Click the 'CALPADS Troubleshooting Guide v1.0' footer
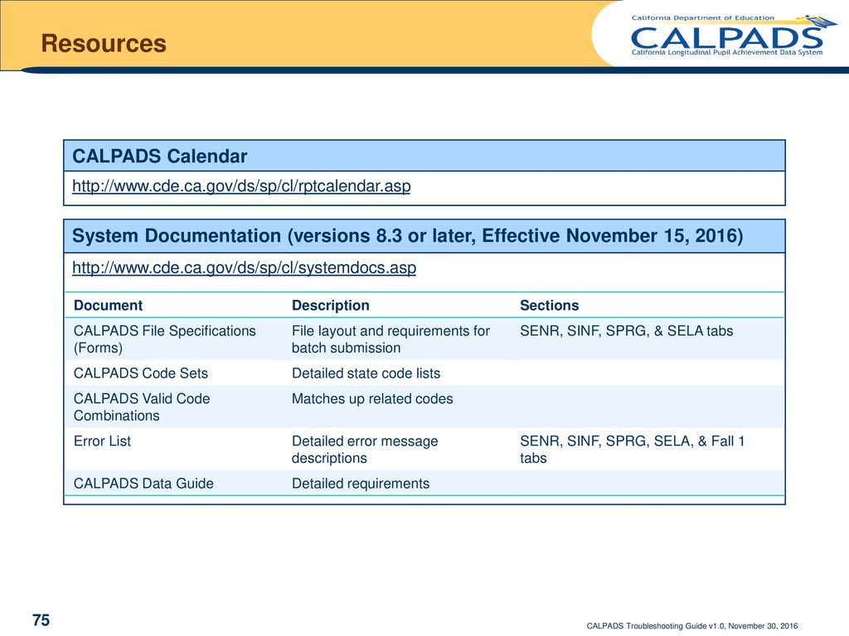 pyautogui.click(x=692, y=626)
